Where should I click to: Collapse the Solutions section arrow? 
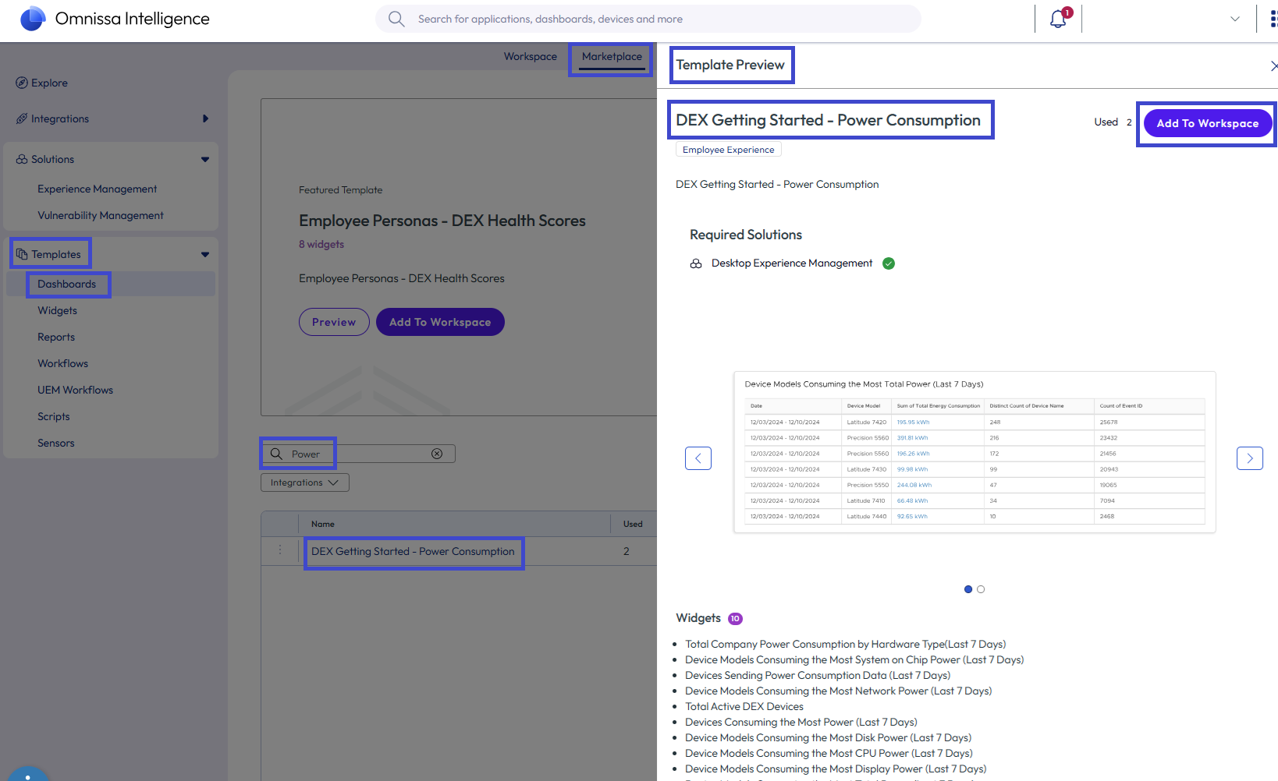[x=205, y=159]
